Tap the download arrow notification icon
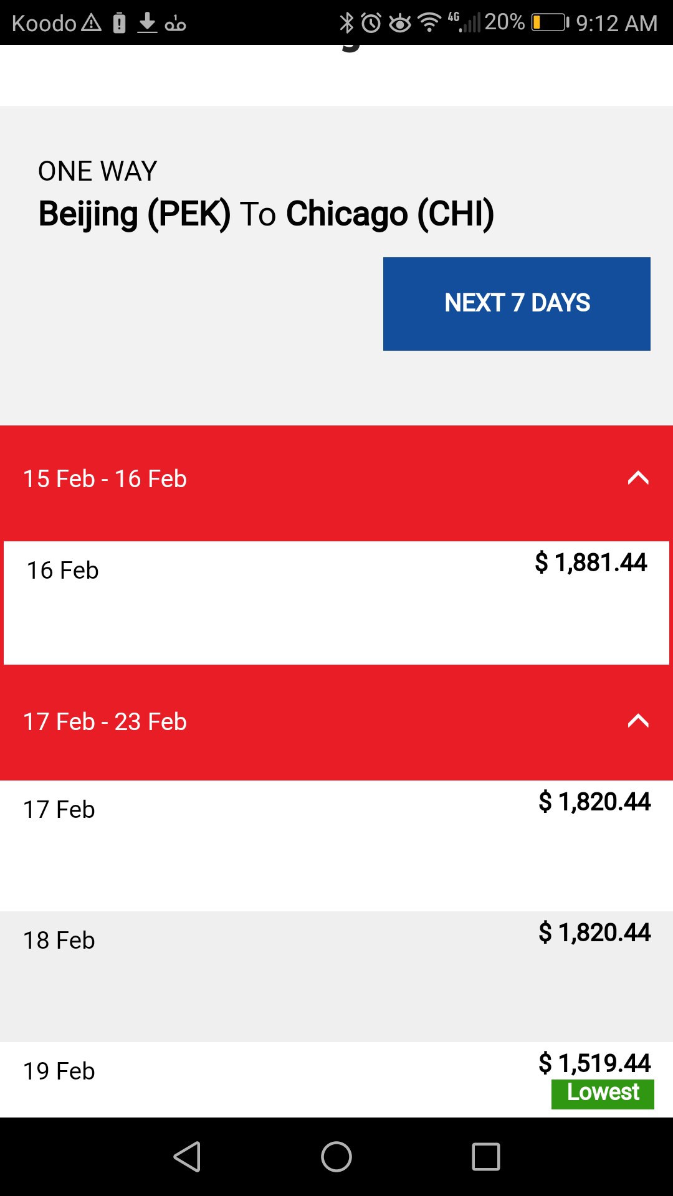The height and width of the screenshot is (1196, 673). click(x=147, y=23)
